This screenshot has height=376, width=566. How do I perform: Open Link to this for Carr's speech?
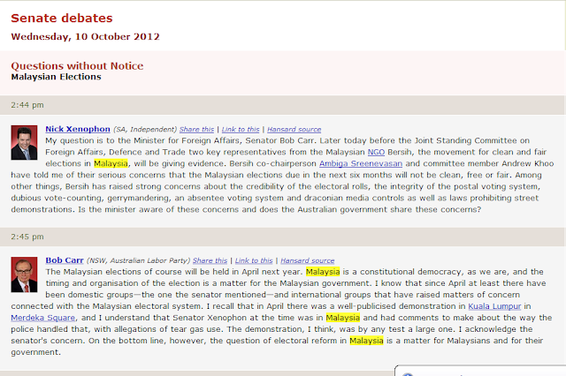tap(254, 260)
